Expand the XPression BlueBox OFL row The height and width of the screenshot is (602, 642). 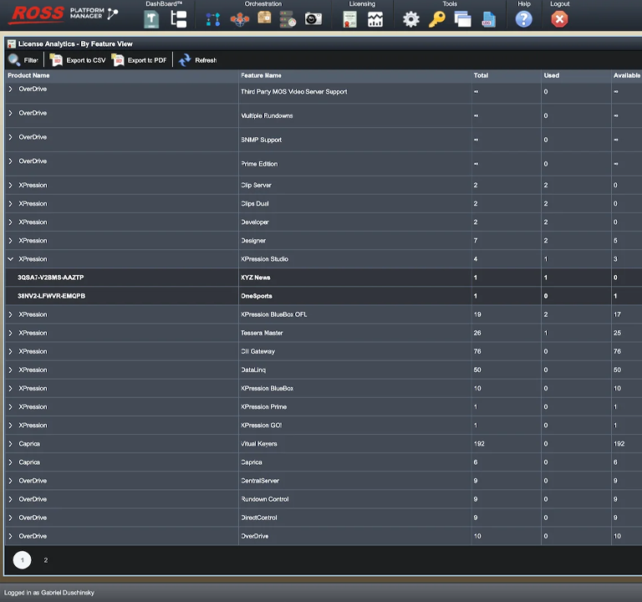(11, 314)
